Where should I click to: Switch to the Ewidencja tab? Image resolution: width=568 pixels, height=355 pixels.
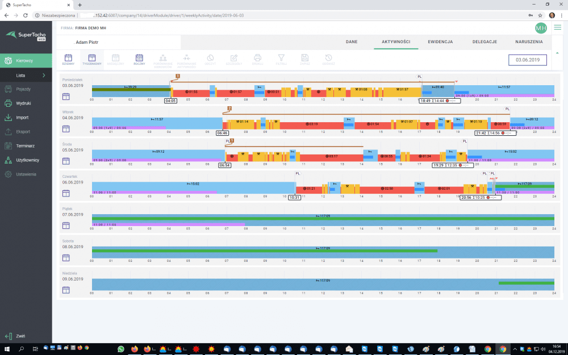440,42
